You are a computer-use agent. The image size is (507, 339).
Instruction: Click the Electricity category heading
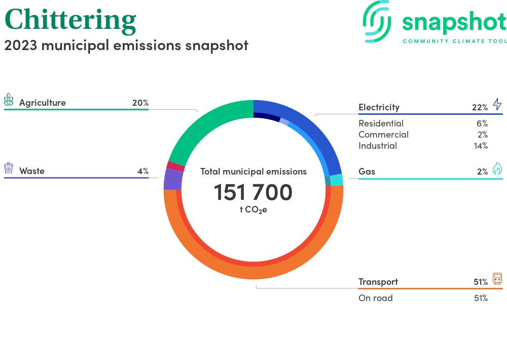tap(379, 107)
